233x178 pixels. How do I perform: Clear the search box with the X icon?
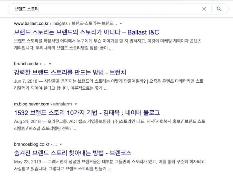coord(204,9)
